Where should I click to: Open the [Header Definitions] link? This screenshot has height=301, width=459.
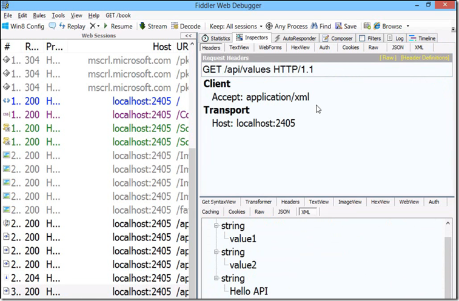coord(425,58)
